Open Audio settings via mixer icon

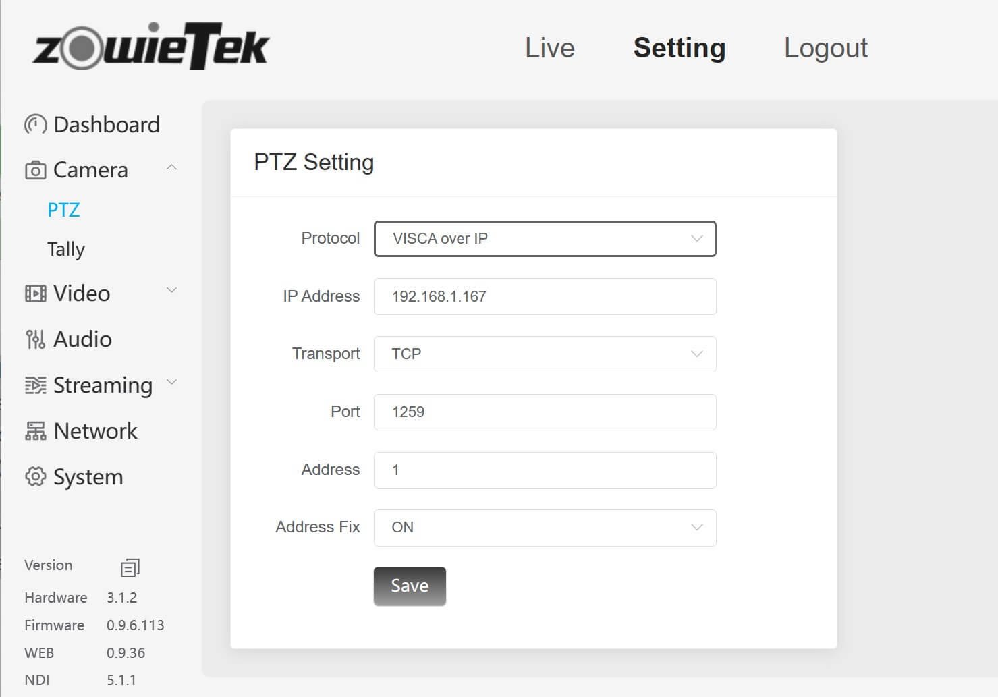[x=34, y=339]
